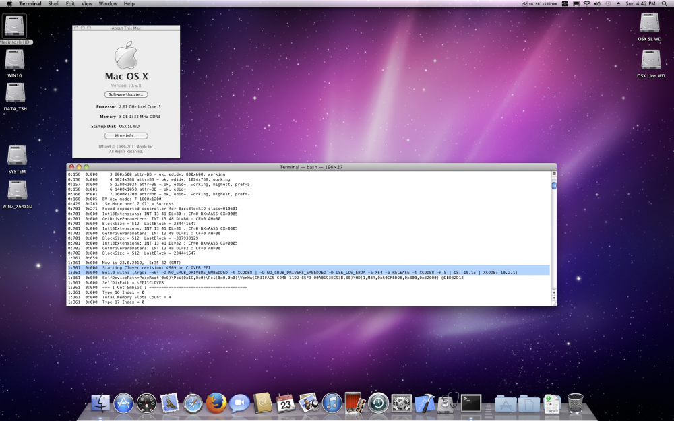Click 'Now is 23.6.2019' line
This screenshot has width=674, height=421.
[x=141, y=263]
